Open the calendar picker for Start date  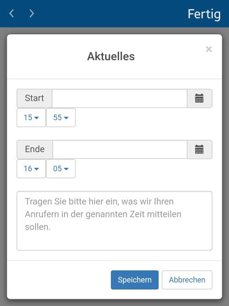click(x=199, y=98)
